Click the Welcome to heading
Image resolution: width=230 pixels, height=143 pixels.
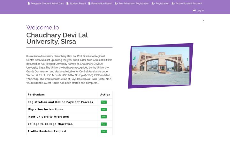(x=43, y=27)
